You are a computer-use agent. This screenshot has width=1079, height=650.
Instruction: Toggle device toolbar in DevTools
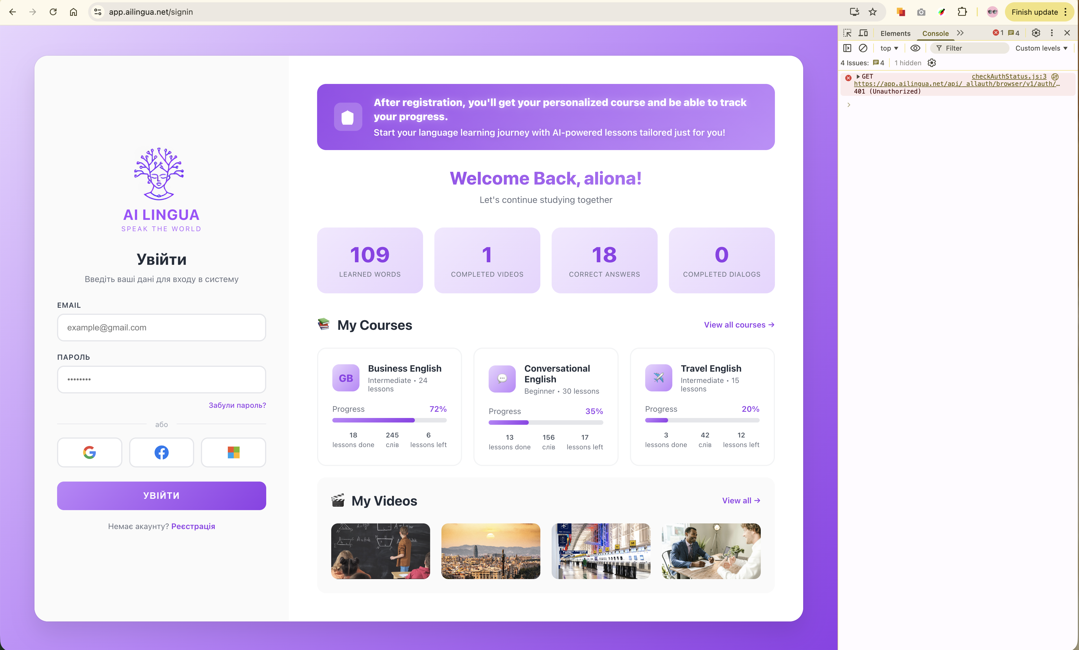click(x=863, y=33)
